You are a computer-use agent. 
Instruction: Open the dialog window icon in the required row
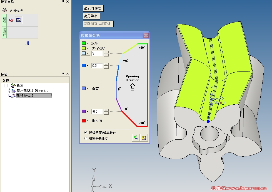click(19, 20)
